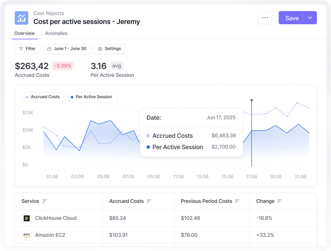331x251 pixels.
Task: Click the Cost Reports chart icon
Action: [21, 18]
